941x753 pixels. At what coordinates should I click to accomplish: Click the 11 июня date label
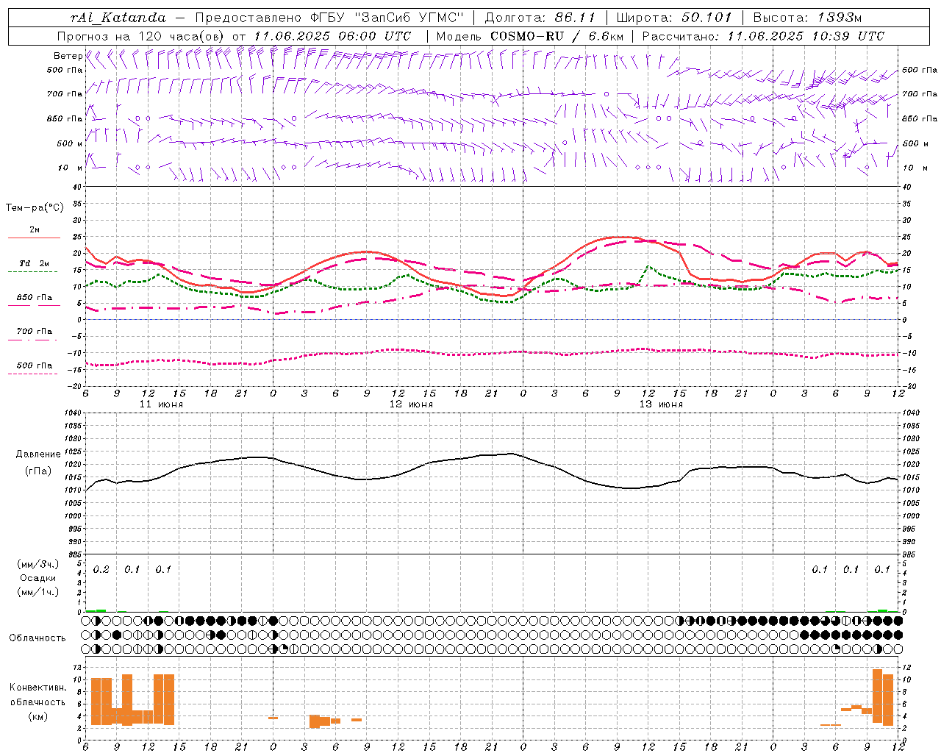point(161,404)
